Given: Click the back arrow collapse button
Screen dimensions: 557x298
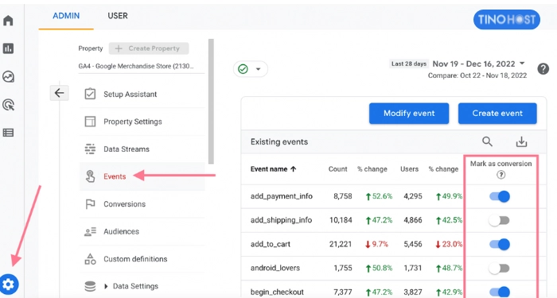Looking at the screenshot, I should tap(59, 93).
